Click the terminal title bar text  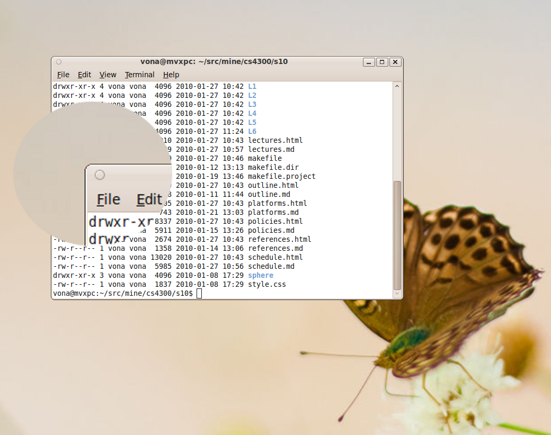pyautogui.click(x=214, y=61)
